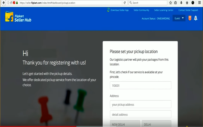
Task: Click the Flipkart Seller Hub logo
Action: click(18, 17)
